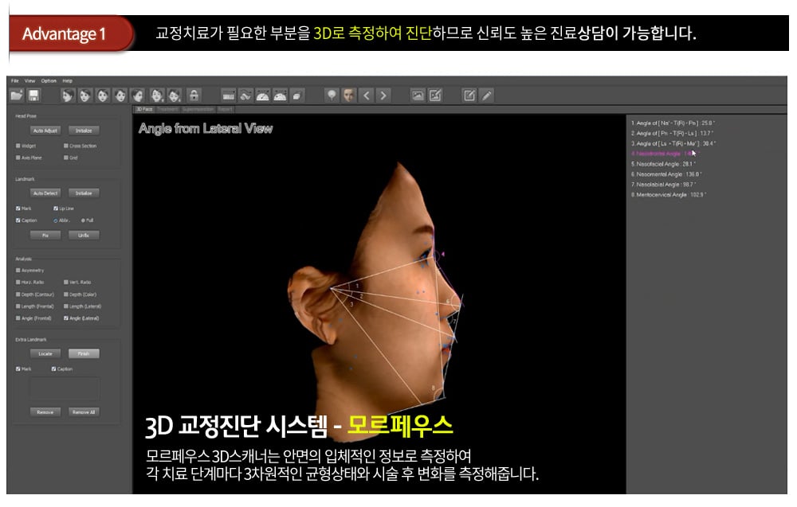Screen dimensions: 797x507
Task: Enable the Cross Section checkbox
Action: tap(66, 146)
